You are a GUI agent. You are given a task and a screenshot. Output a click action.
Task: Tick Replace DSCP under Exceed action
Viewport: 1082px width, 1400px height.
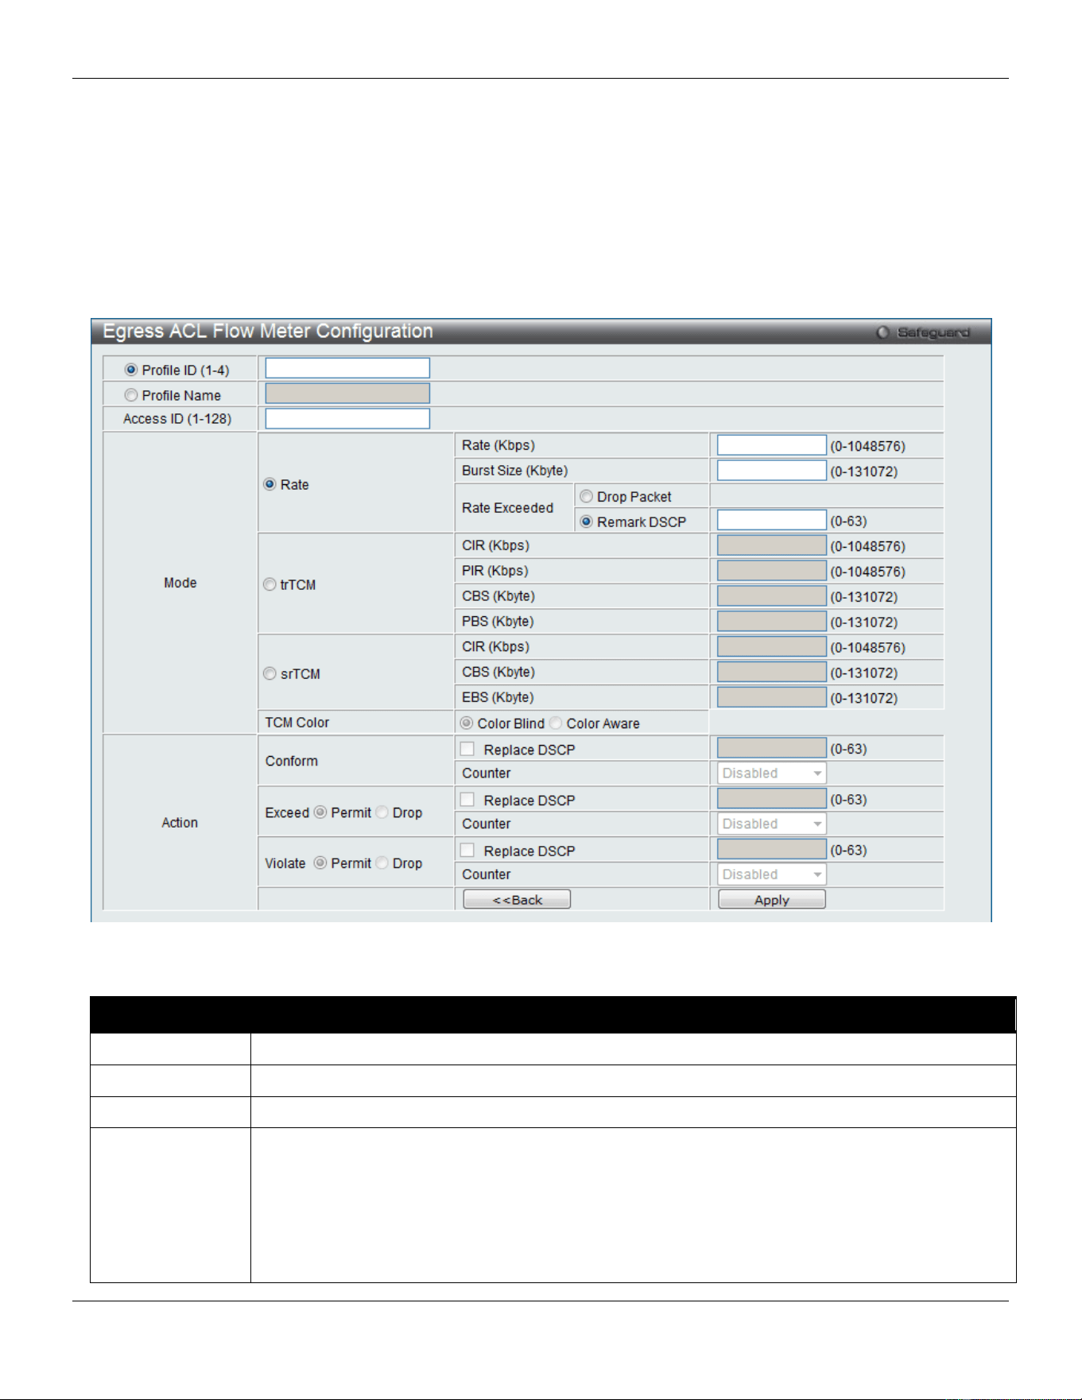pyautogui.click(x=467, y=800)
